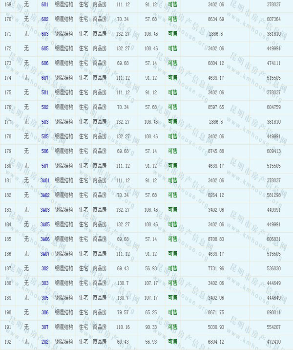The width and height of the screenshot is (293, 350).
Task: Select the room 306 link
Action: pos(45,312)
